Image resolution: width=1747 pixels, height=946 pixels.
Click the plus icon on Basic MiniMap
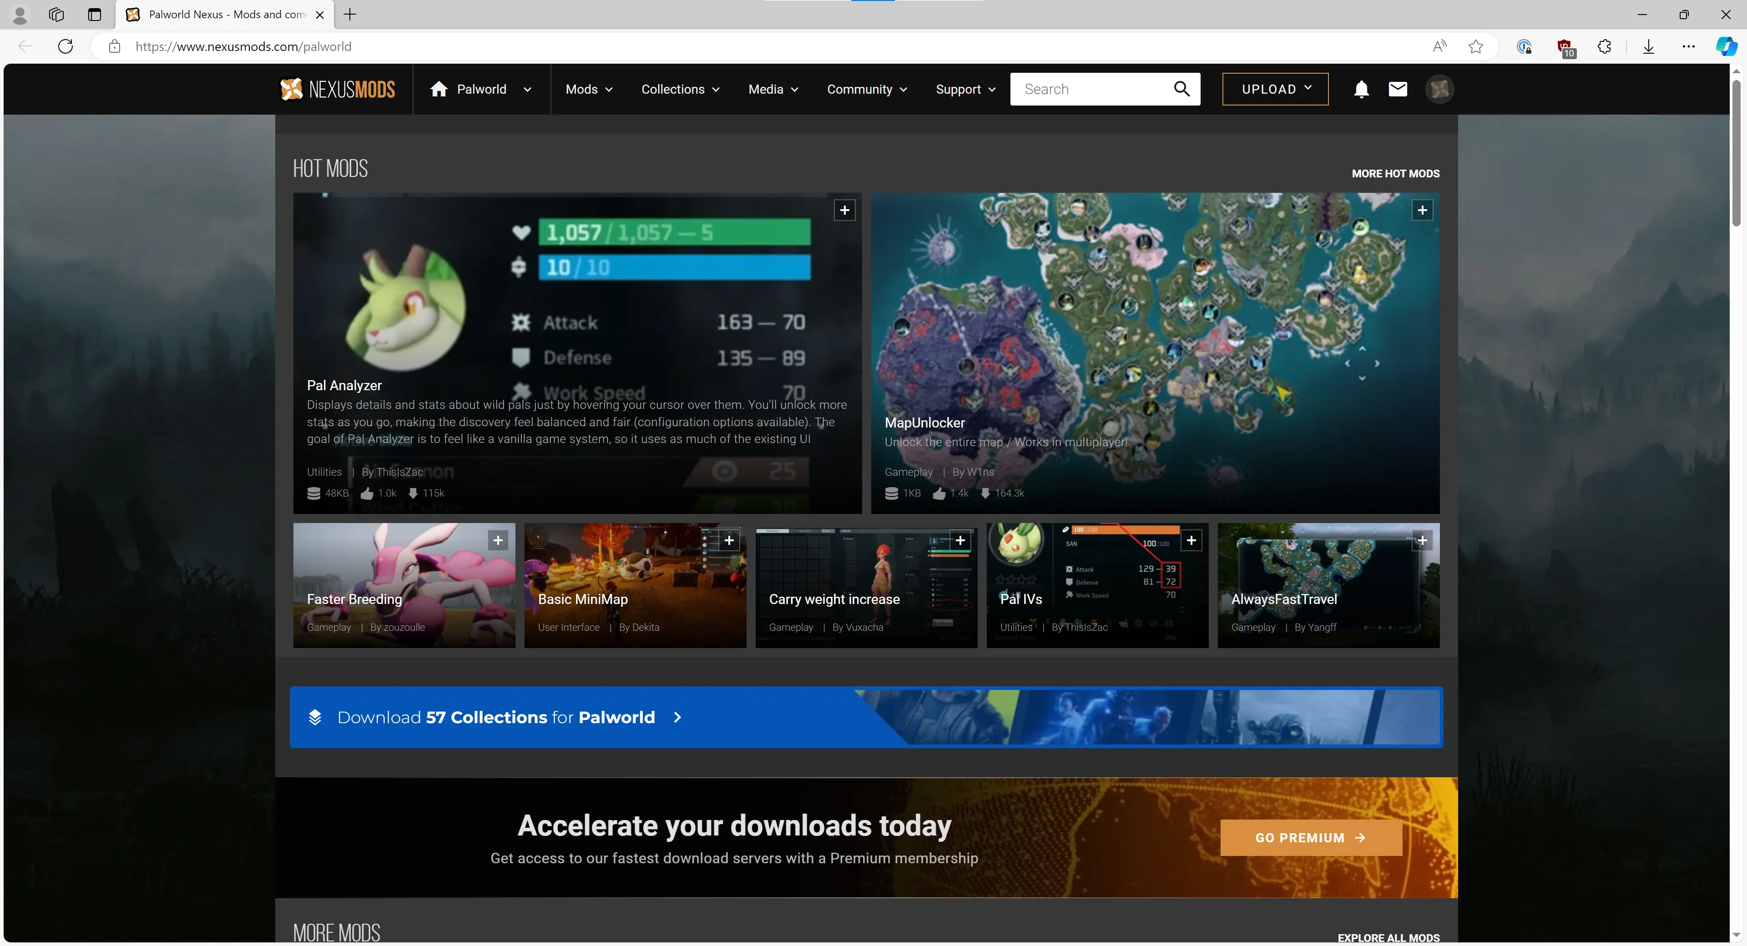729,540
